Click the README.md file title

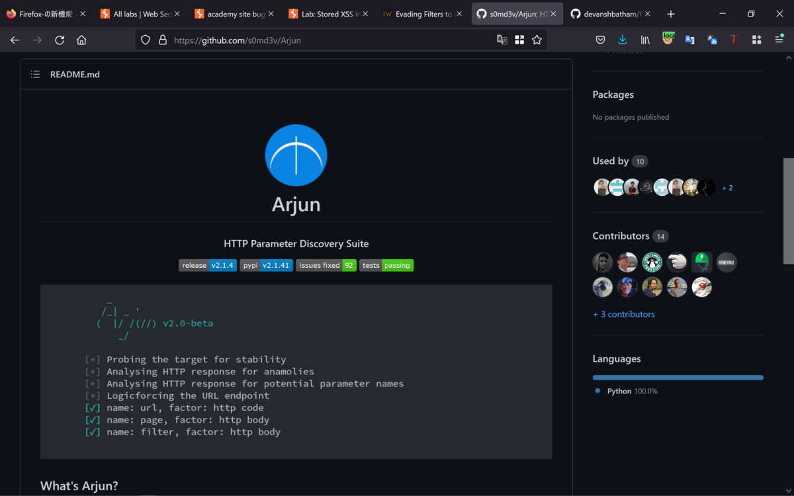[75, 75]
